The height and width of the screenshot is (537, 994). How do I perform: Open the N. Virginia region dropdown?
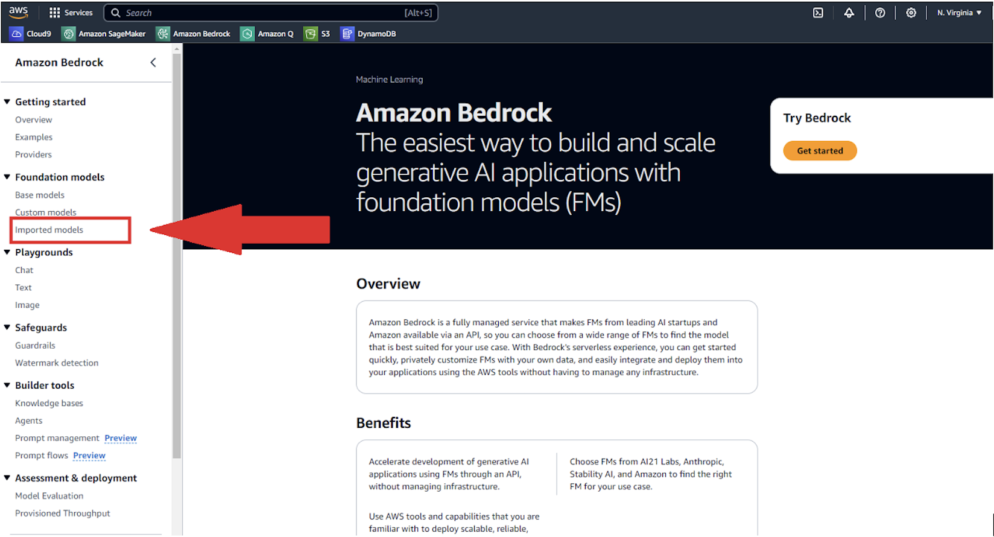pos(959,13)
